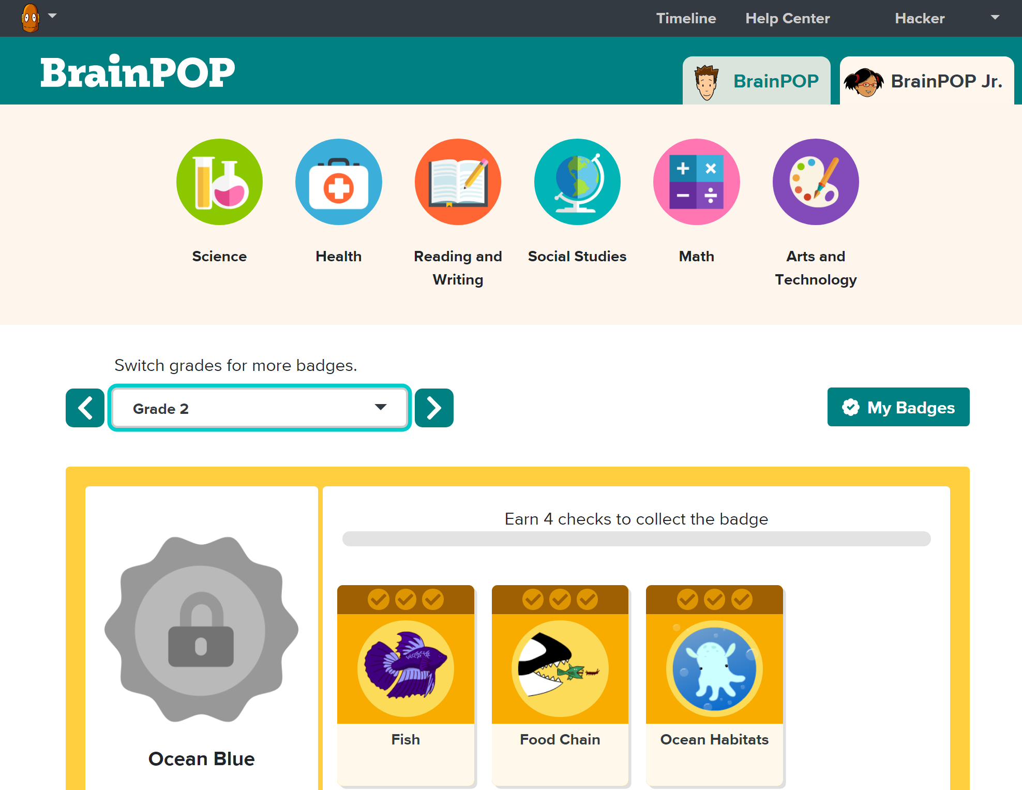This screenshot has width=1022, height=790.
Task: Expand the menu arrow beside Moby icon
Action: (52, 16)
